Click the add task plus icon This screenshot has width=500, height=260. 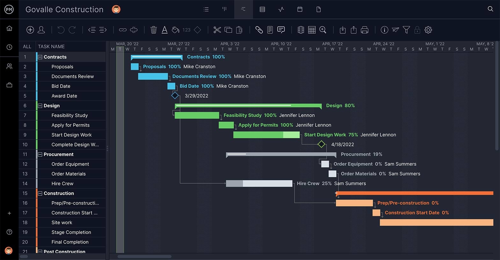pyautogui.click(x=30, y=30)
